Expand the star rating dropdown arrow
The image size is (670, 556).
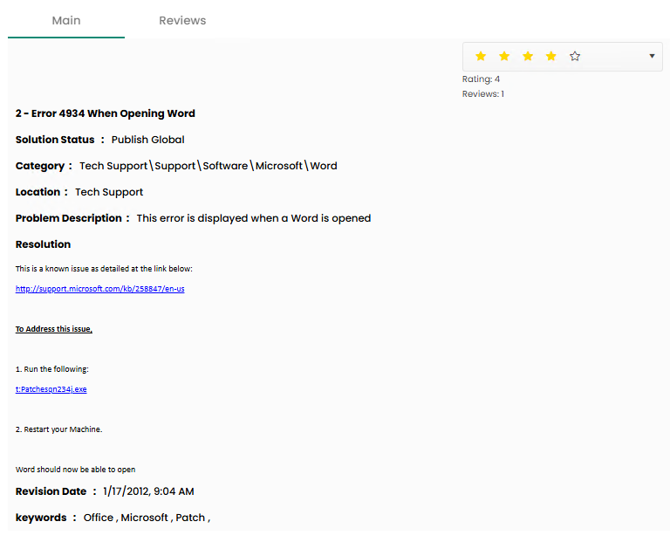coord(652,57)
